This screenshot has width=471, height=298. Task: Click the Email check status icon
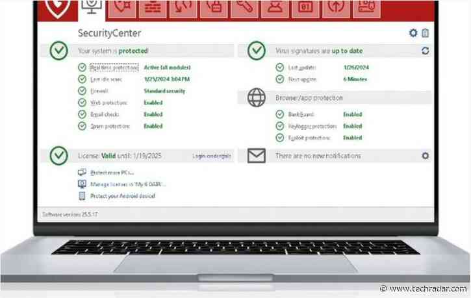(x=82, y=114)
